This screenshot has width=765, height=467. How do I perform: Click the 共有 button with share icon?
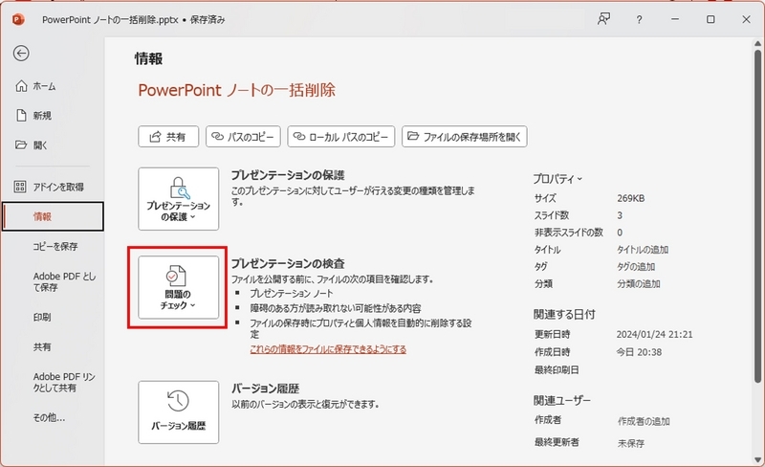pyautogui.click(x=168, y=136)
